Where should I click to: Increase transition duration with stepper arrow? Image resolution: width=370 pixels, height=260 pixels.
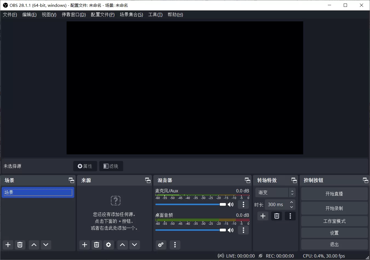pyautogui.click(x=291, y=203)
